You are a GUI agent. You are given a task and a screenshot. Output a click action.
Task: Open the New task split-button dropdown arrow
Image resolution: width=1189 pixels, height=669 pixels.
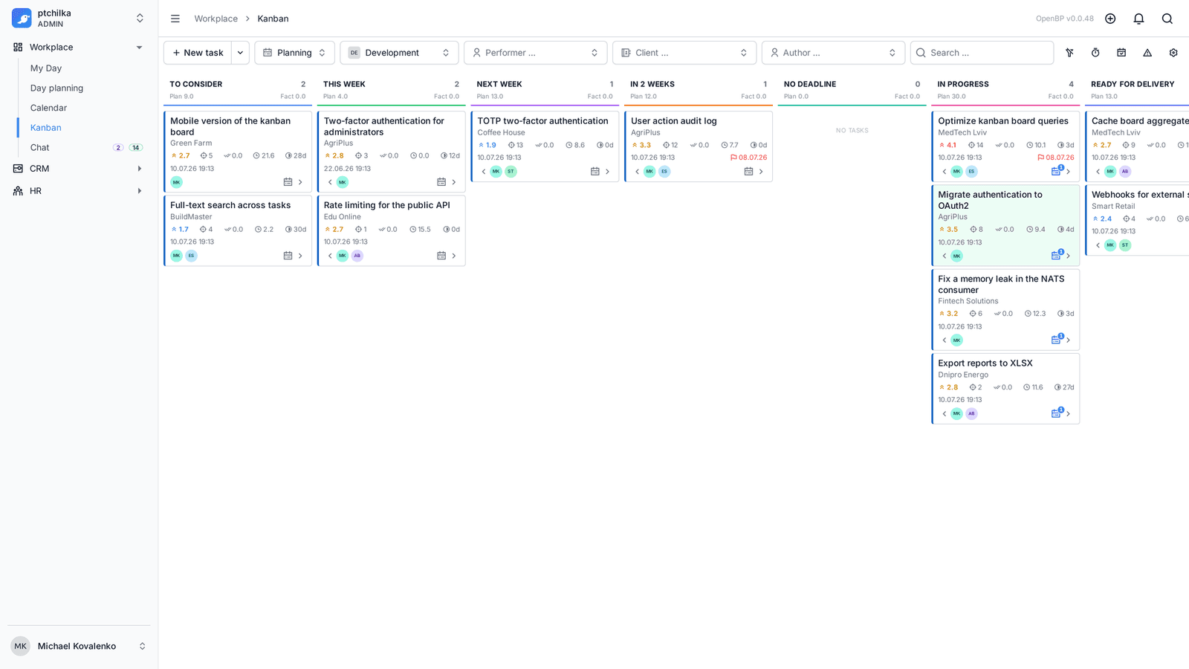point(240,53)
